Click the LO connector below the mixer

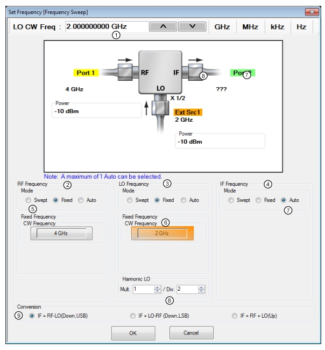click(159, 106)
